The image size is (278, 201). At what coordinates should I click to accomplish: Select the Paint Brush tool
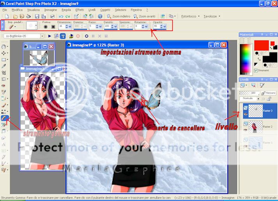click(4, 105)
